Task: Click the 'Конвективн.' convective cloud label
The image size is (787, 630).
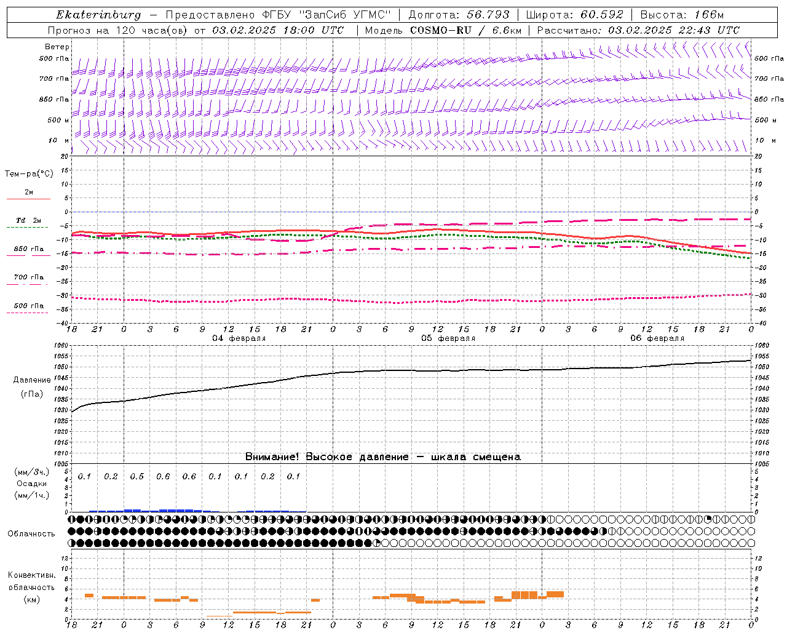Action: pyautogui.click(x=31, y=575)
